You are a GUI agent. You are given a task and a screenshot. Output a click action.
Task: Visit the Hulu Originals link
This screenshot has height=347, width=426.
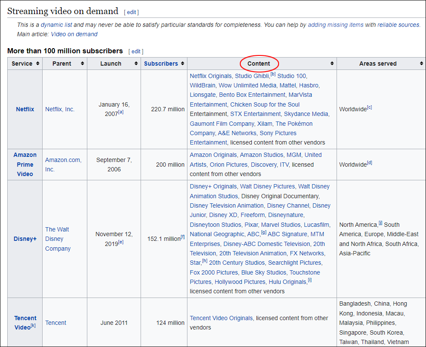288,282
